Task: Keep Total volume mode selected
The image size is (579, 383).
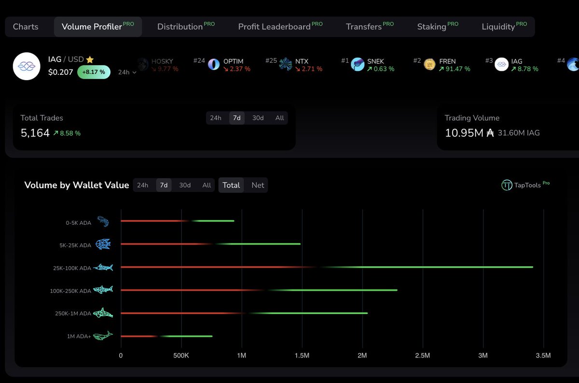Action: (231, 185)
